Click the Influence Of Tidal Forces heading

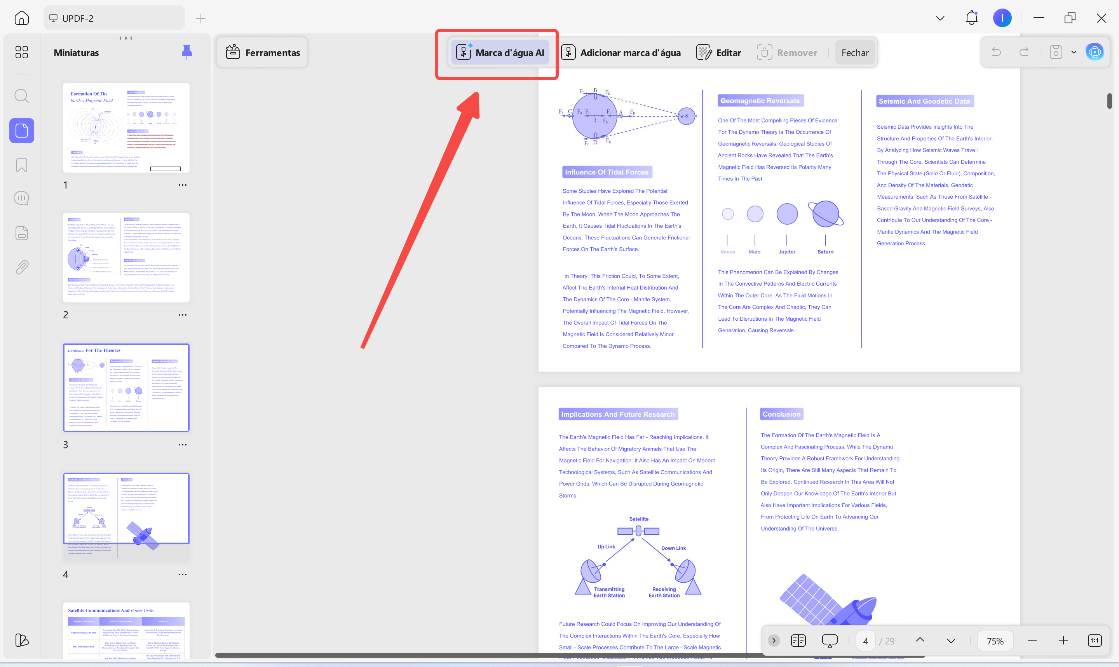point(607,172)
